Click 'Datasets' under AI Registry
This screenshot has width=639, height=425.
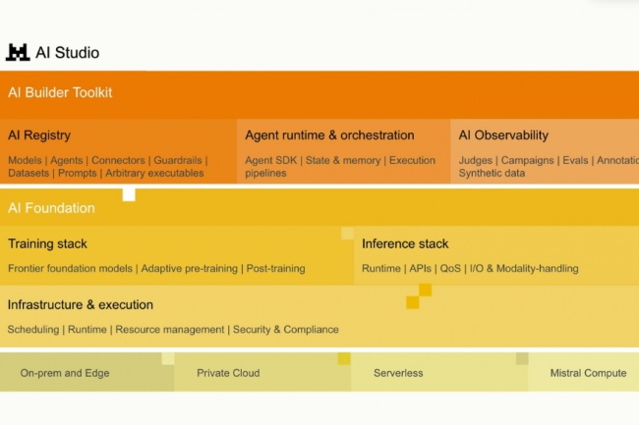(x=29, y=173)
